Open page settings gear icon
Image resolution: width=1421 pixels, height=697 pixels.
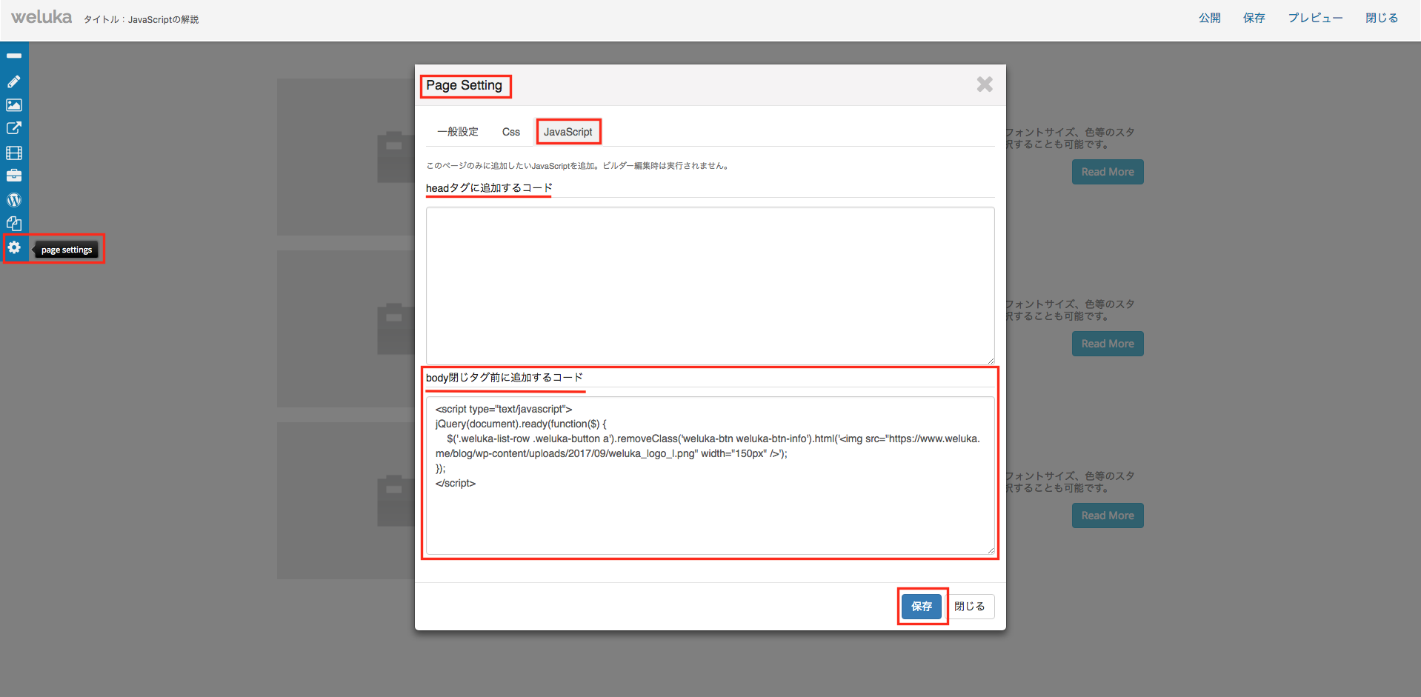pyautogui.click(x=14, y=247)
